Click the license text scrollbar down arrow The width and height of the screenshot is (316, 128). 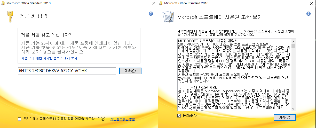[x=293, y=109]
